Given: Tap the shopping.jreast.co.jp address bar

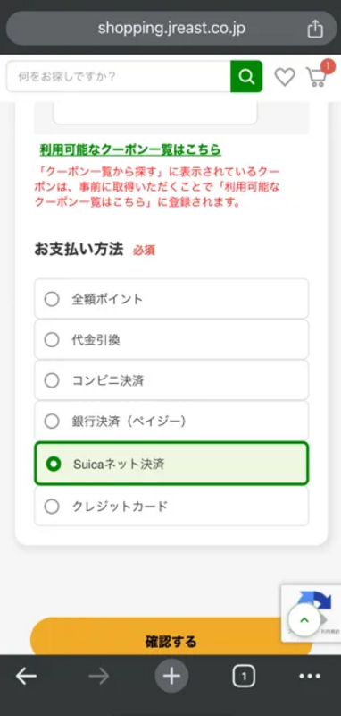Looking at the screenshot, I should pos(171,29).
